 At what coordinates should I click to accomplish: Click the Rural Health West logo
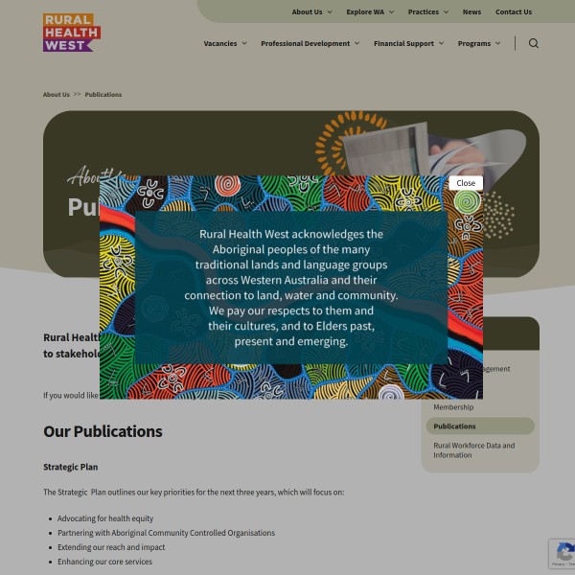pos(72,33)
